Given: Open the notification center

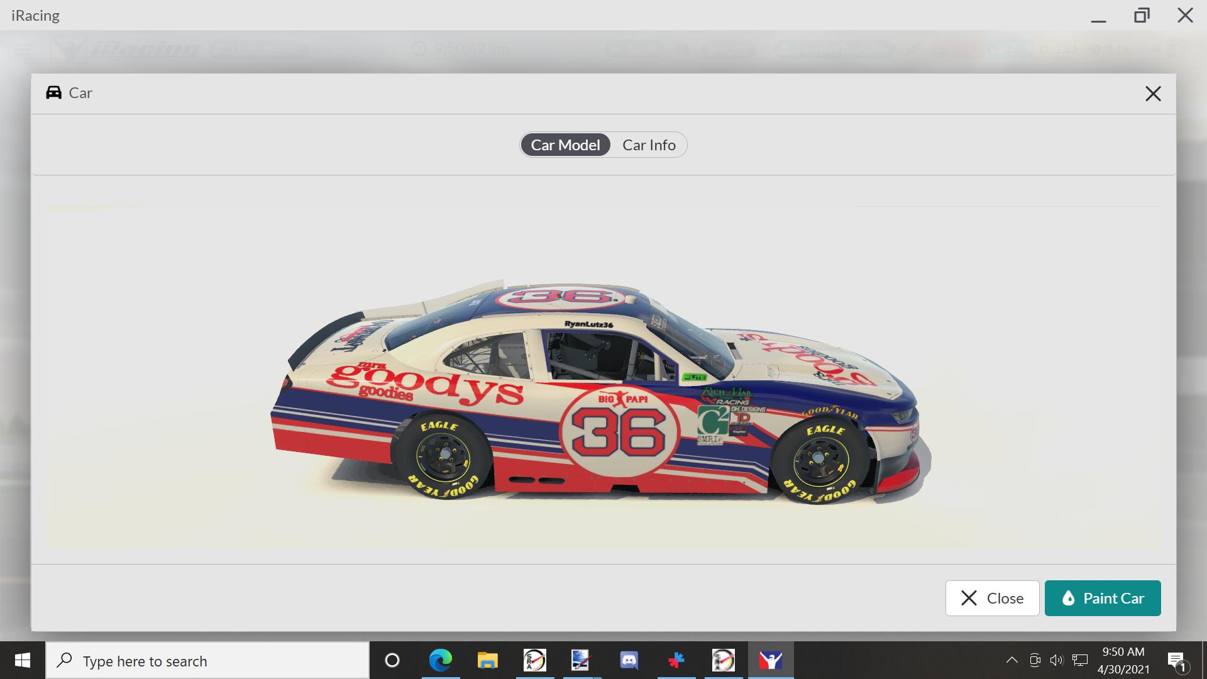Looking at the screenshot, I should click(x=1177, y=660).
